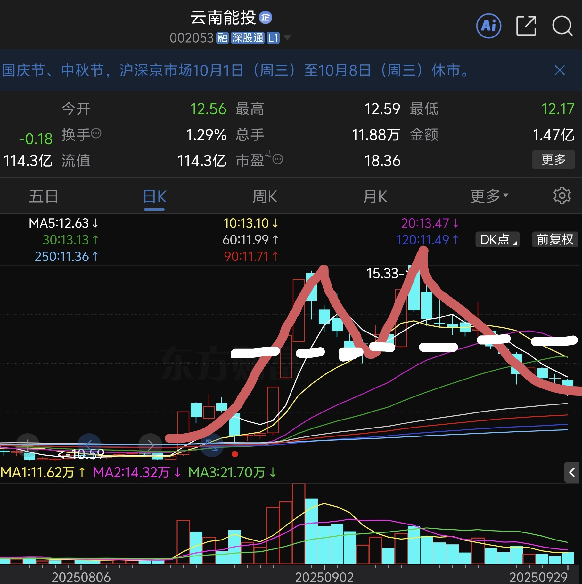Image resolution: width=582 pixels, height=584 pixels.
Task: Open the search magnifier icon
Action: [x=562, y=26]
